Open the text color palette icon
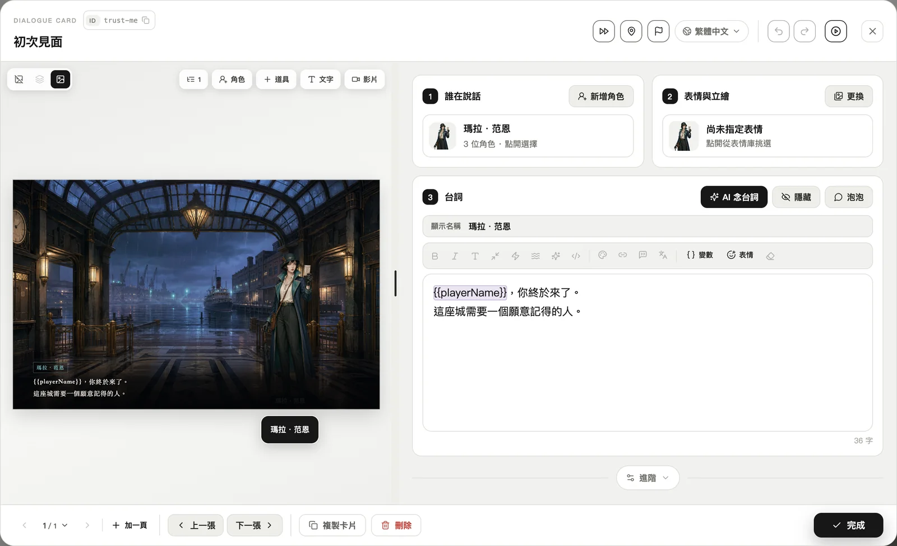This screenshot has width=897, height=546. coord(603,255)
